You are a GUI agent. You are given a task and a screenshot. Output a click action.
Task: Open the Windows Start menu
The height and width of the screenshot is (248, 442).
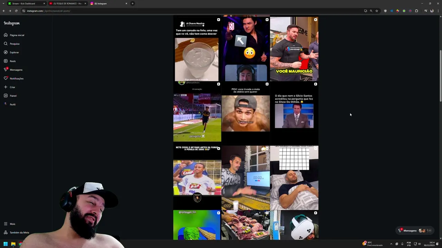click(x=6, y=244)
